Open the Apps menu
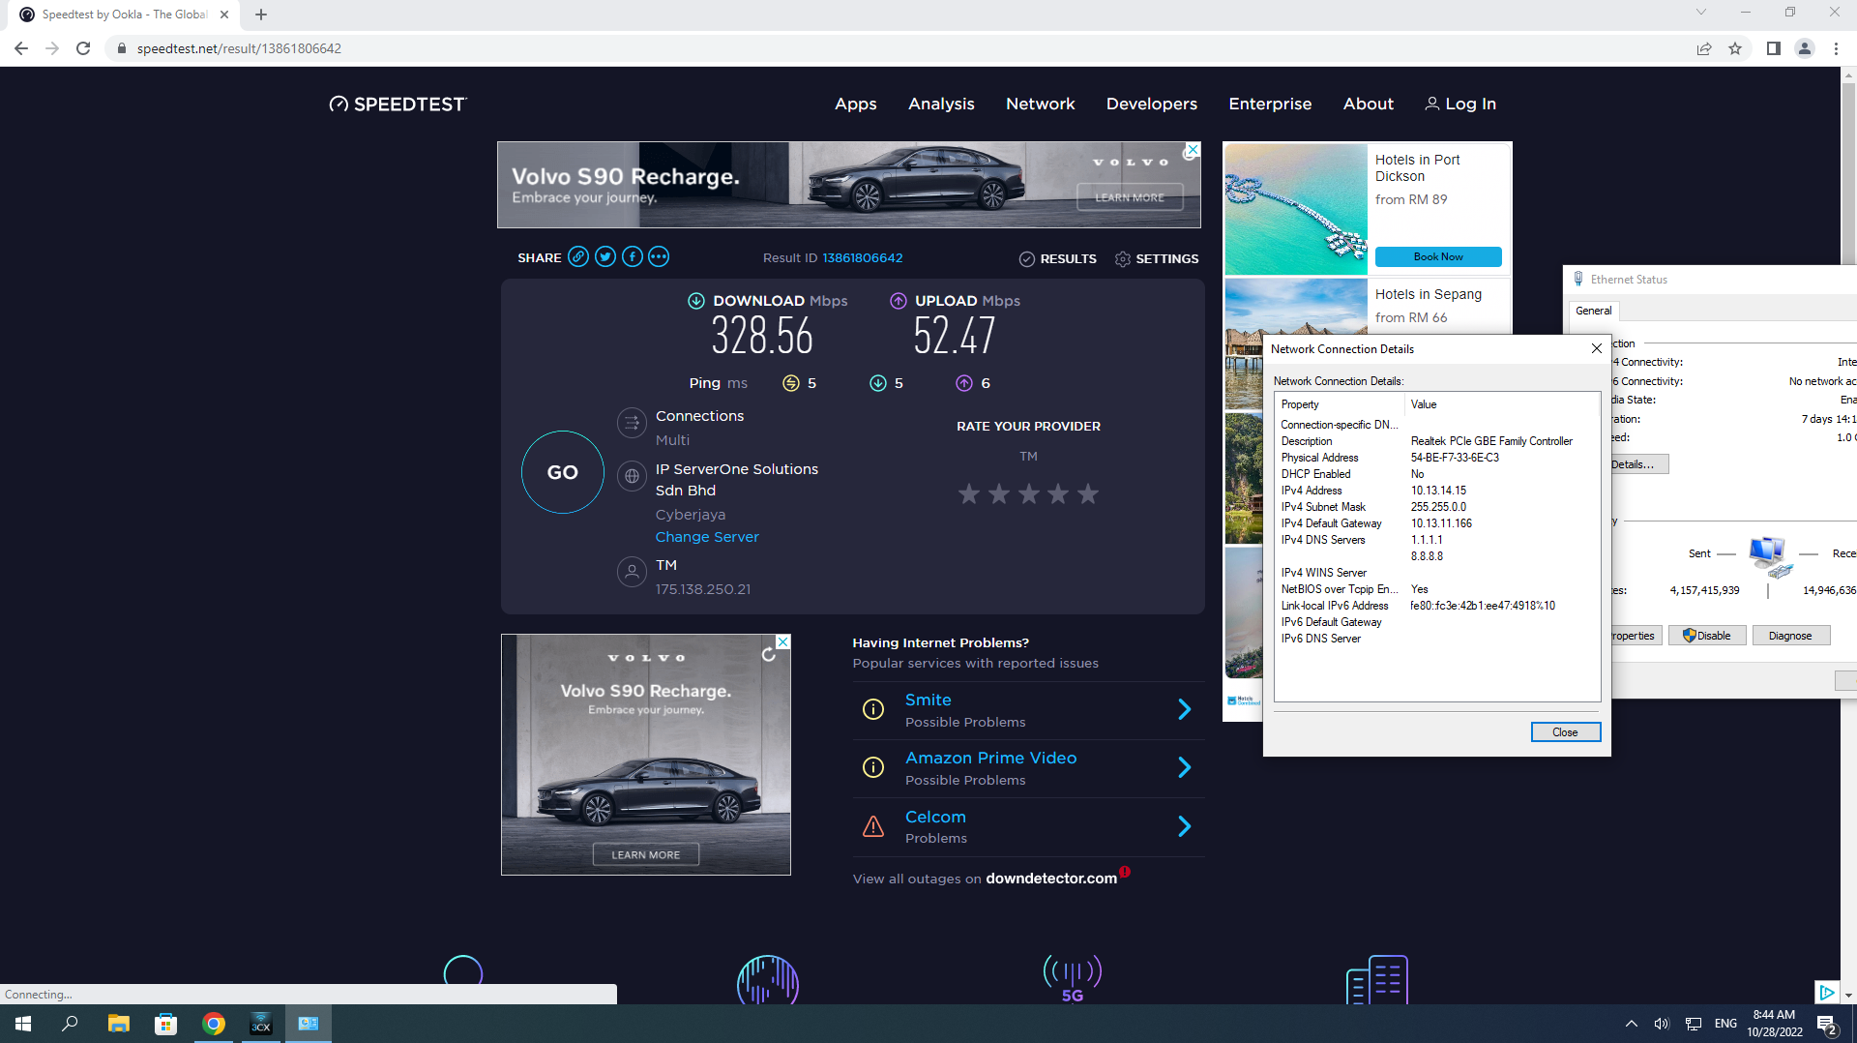 856,104
